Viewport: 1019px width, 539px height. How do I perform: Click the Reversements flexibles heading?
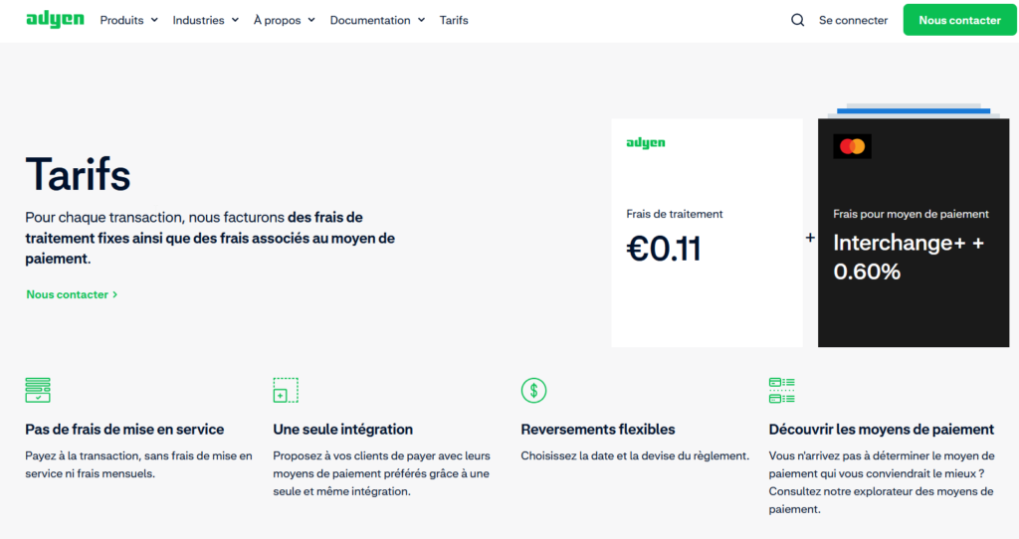click(x=598, y=430)
